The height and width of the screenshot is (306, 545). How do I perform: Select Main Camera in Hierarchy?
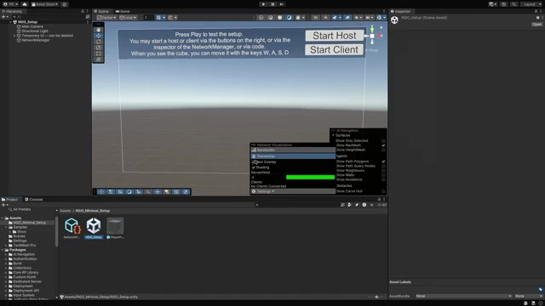[x=32, y=26]
